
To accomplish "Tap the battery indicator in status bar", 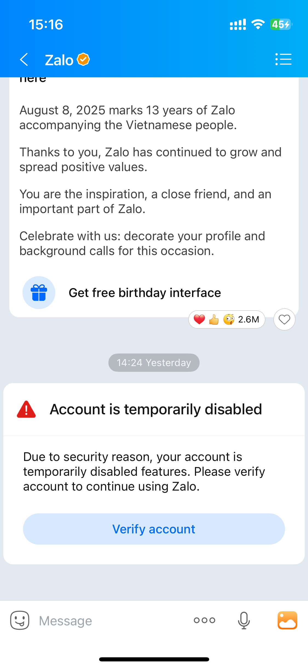I will tap(281, 24).
